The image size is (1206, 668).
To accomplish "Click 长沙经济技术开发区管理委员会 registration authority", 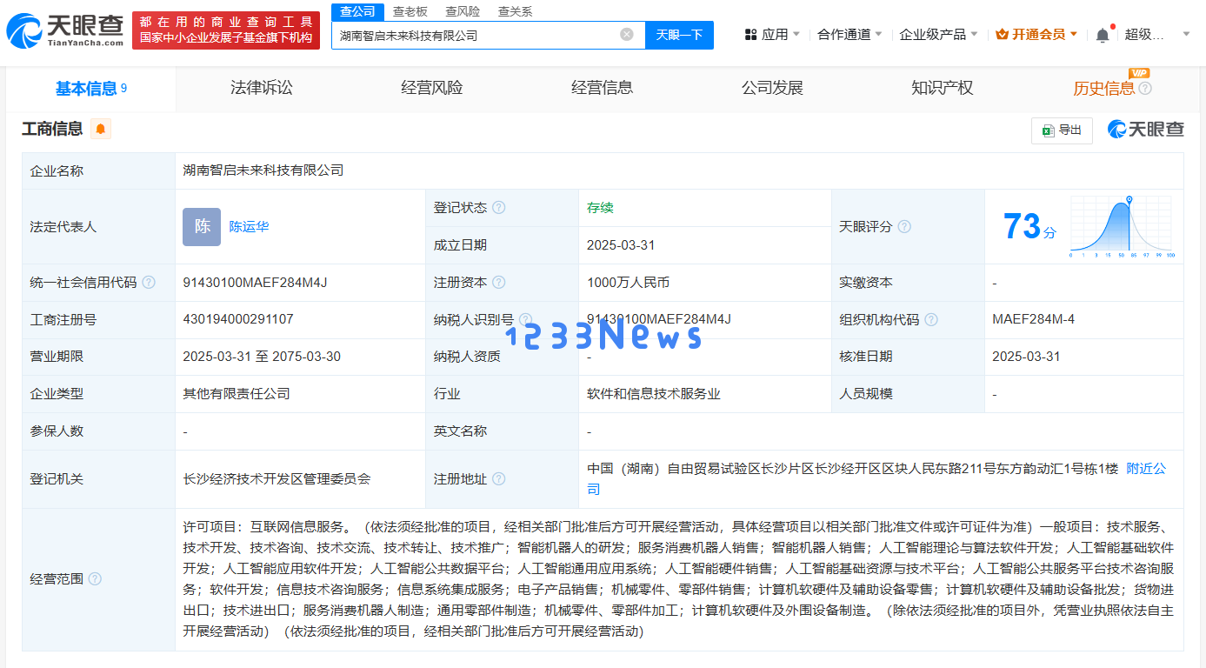I will 277,479.
